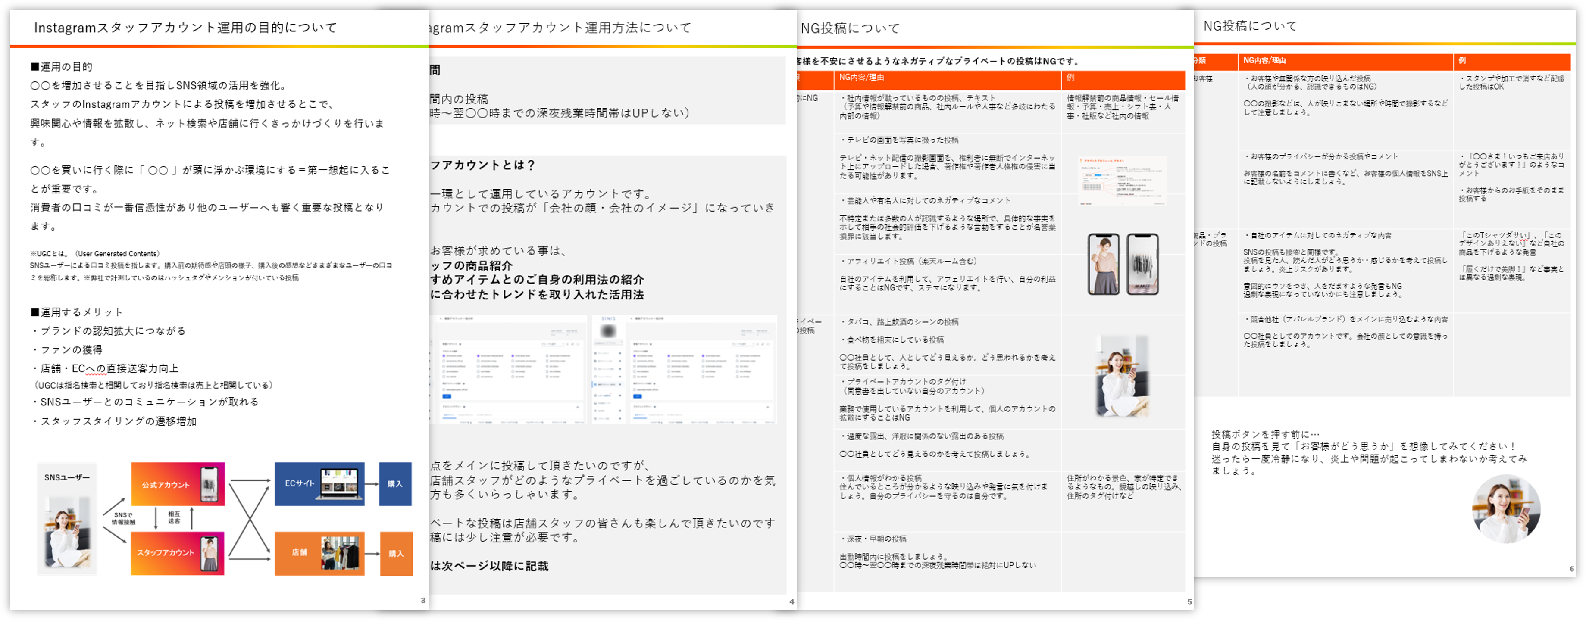Click the 例 header on slide 6
This screenshot has height=620, width=1586.
1462,60
